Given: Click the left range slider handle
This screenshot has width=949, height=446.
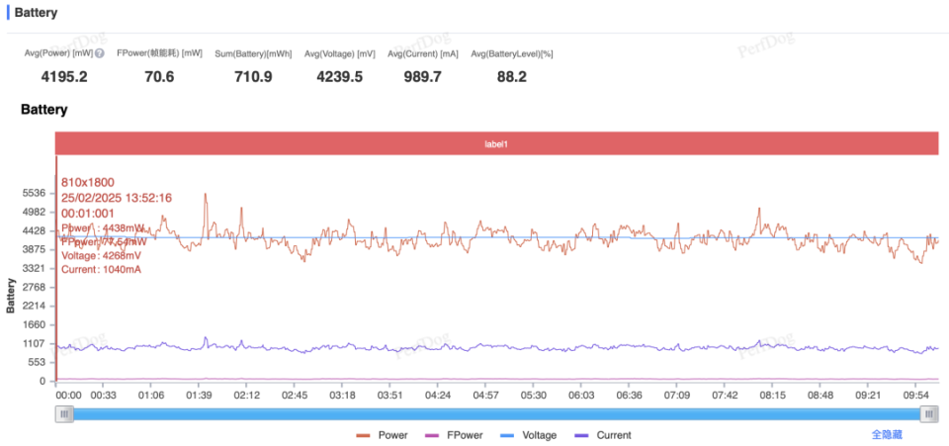Looking at the screenshot, I should click(64, 414).
